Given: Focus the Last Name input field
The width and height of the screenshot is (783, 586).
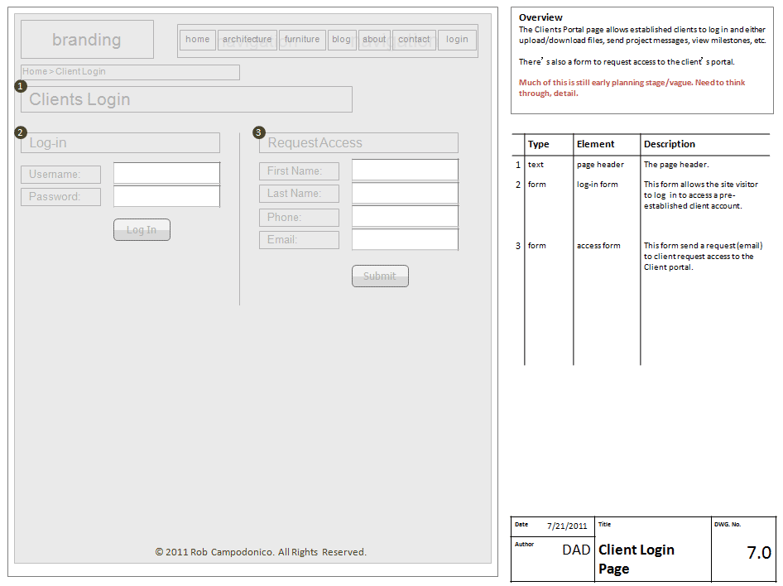Looking at the screenshot, I should (405, 193).
